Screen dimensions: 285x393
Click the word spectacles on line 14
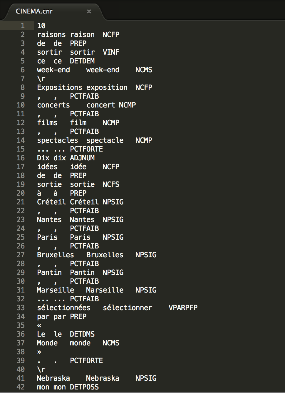(x=58, y=140)
